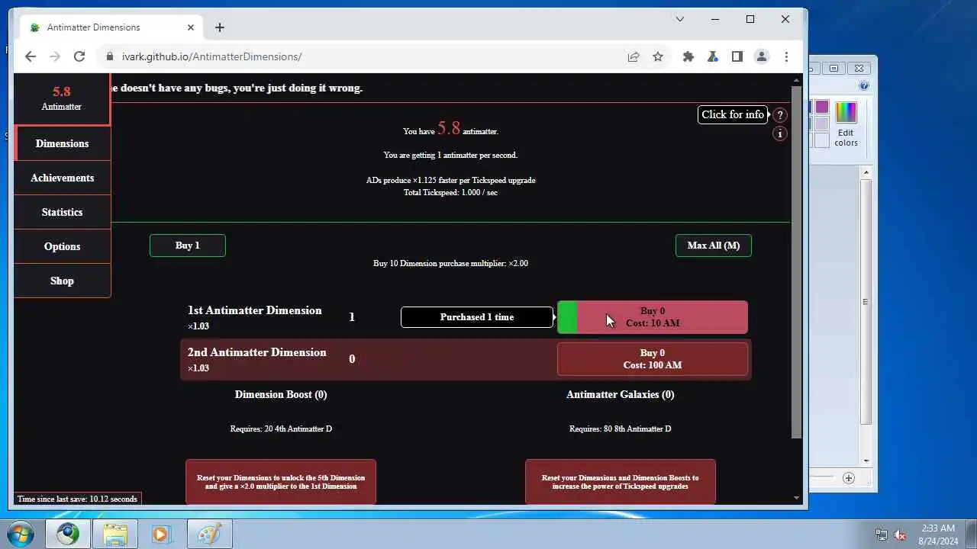Open the Statistics tab
This screenshot has height=549, width=977.
(62, 212)
